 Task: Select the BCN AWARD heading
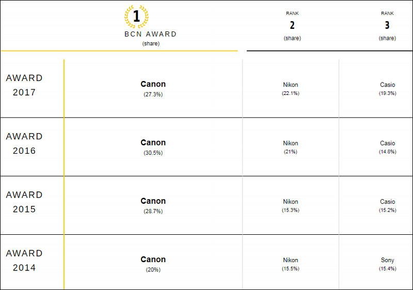click(x=150, y=34)
